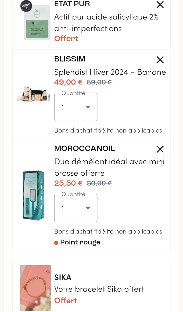Select the SIKA bracelet product line
183x312 pixels.
[x=99, y=289]
